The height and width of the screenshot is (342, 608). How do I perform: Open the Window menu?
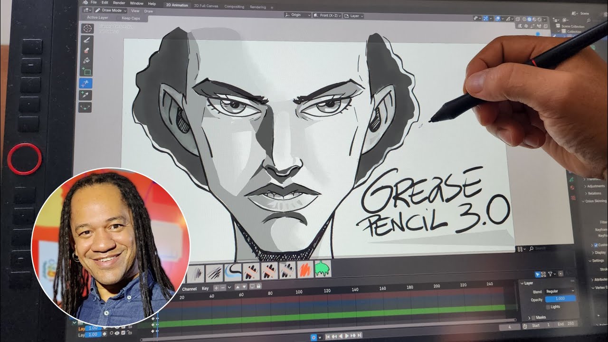[x=136, y=3]
